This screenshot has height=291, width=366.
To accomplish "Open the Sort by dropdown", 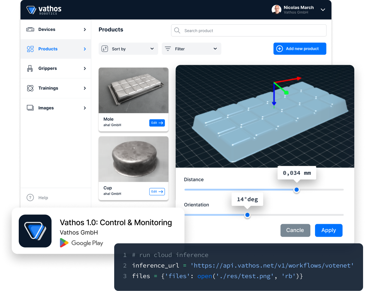I will click(x=128, y=49).
